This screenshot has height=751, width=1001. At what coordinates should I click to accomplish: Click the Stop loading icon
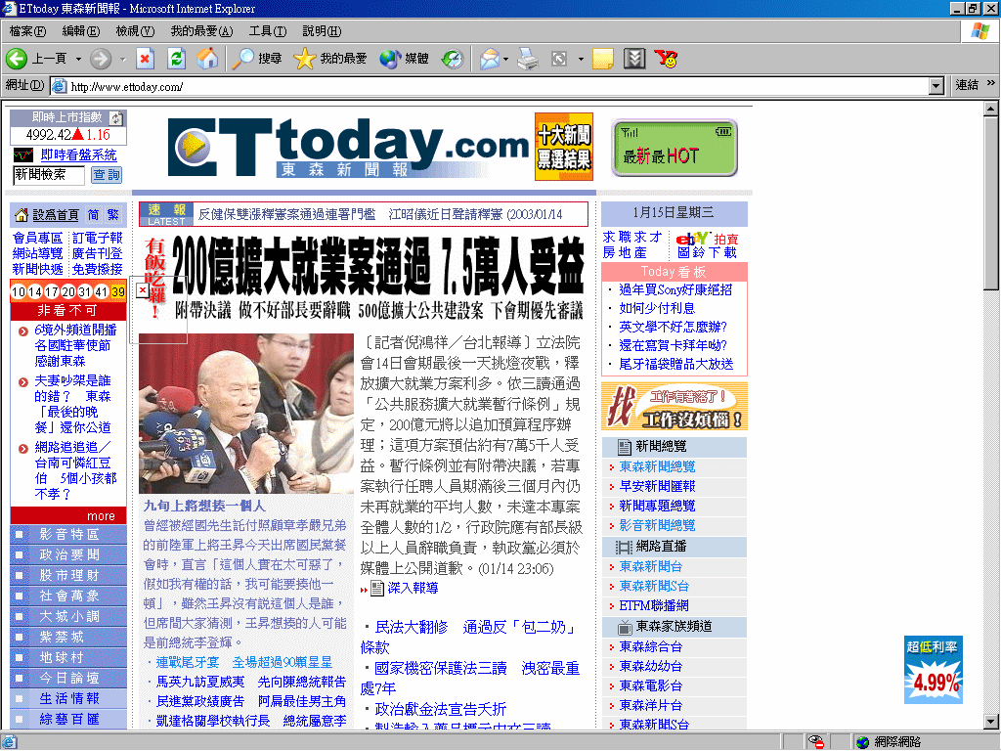145,59
